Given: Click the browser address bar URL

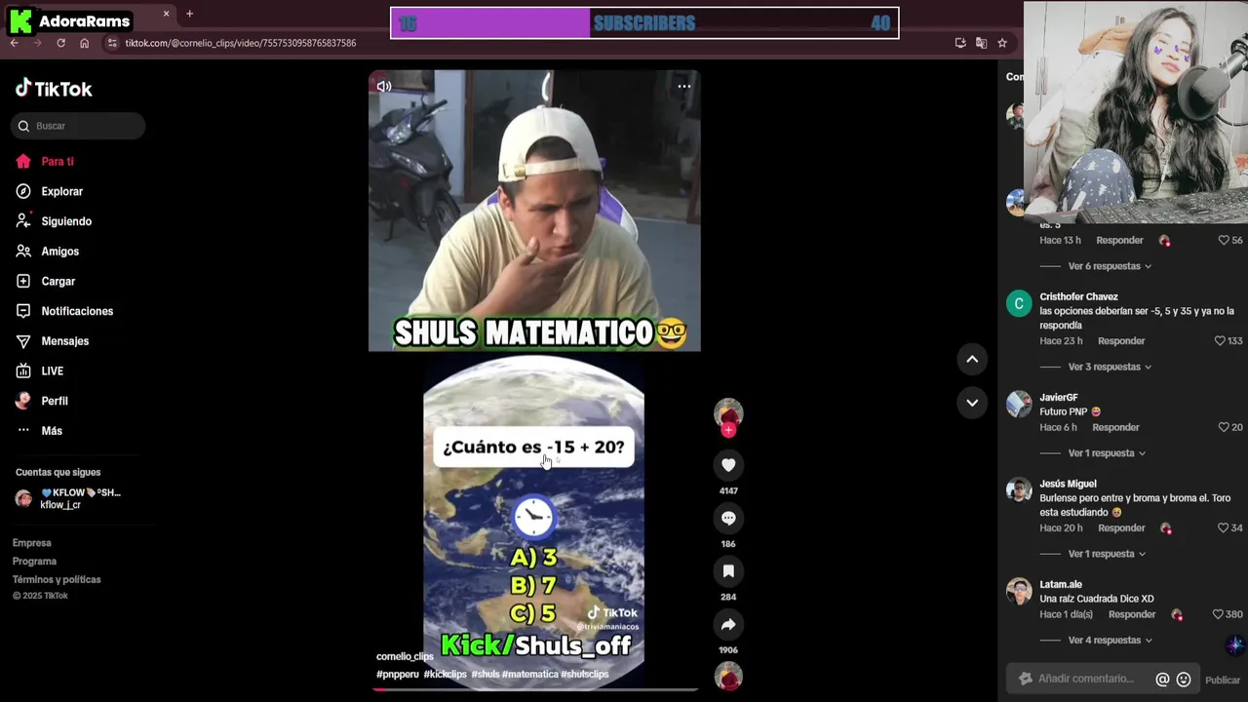Looking at the screenshot, I should click(x=241, y=43).
